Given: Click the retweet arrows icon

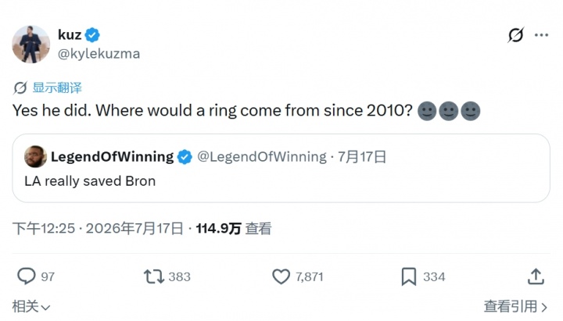Looking at the screenshot, I should 154,276.
